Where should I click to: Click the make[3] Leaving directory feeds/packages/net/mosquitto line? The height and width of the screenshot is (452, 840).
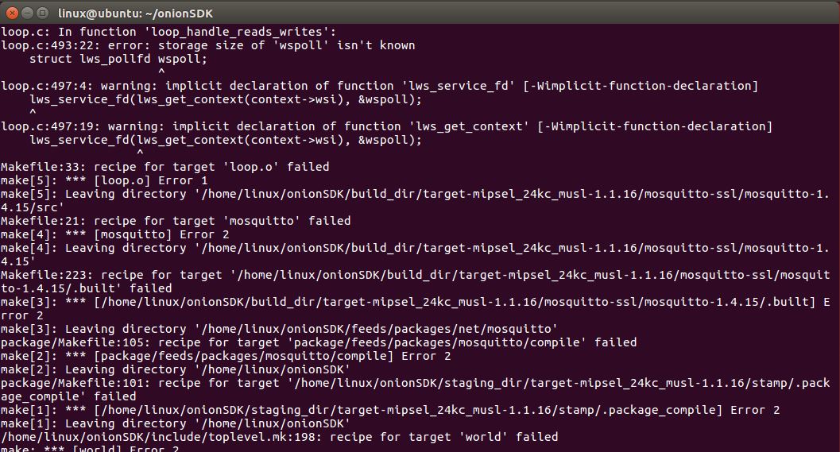coord(279,329)
